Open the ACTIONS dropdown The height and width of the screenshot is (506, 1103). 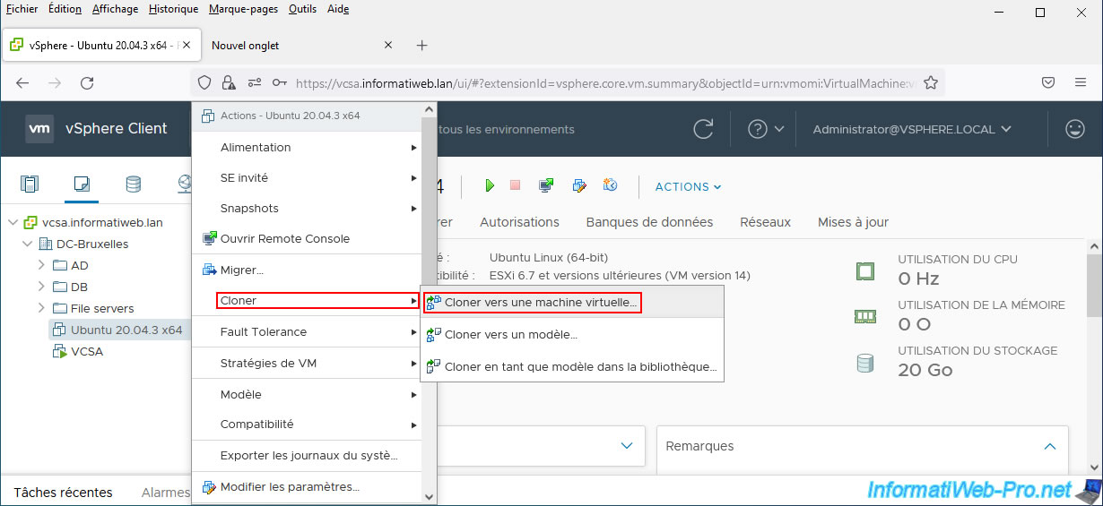689,186
